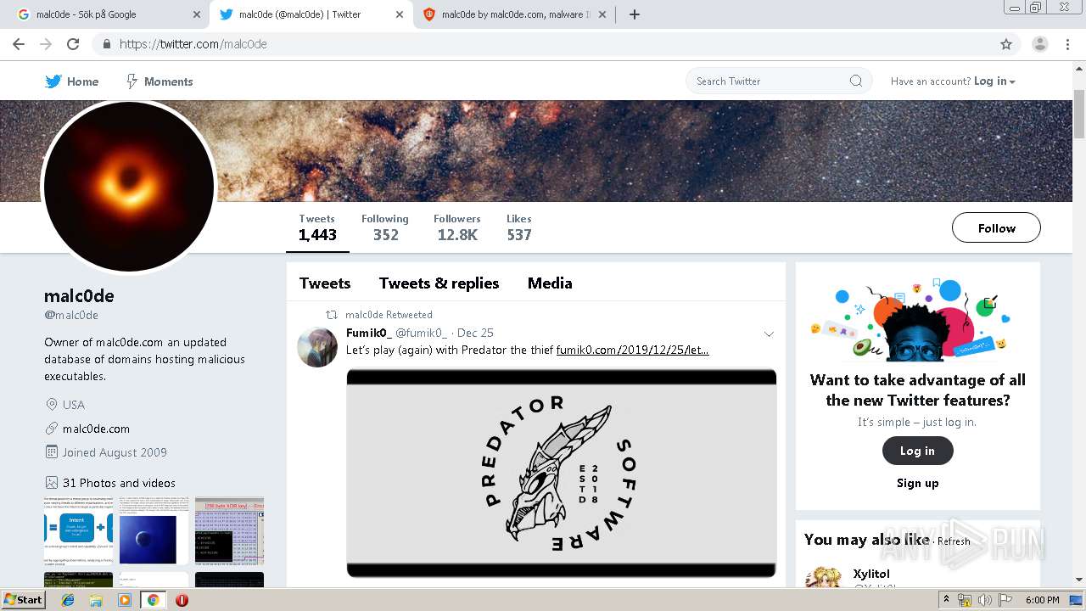Open fumik0.com link in tweet
This screenshot has width=1086, height=611.
pos(632,350)
